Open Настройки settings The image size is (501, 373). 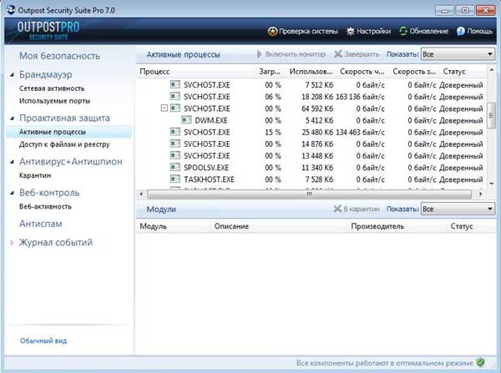pyautogui.click(x=369, y=32)
